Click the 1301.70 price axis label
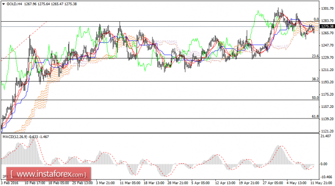 (327, 9)
